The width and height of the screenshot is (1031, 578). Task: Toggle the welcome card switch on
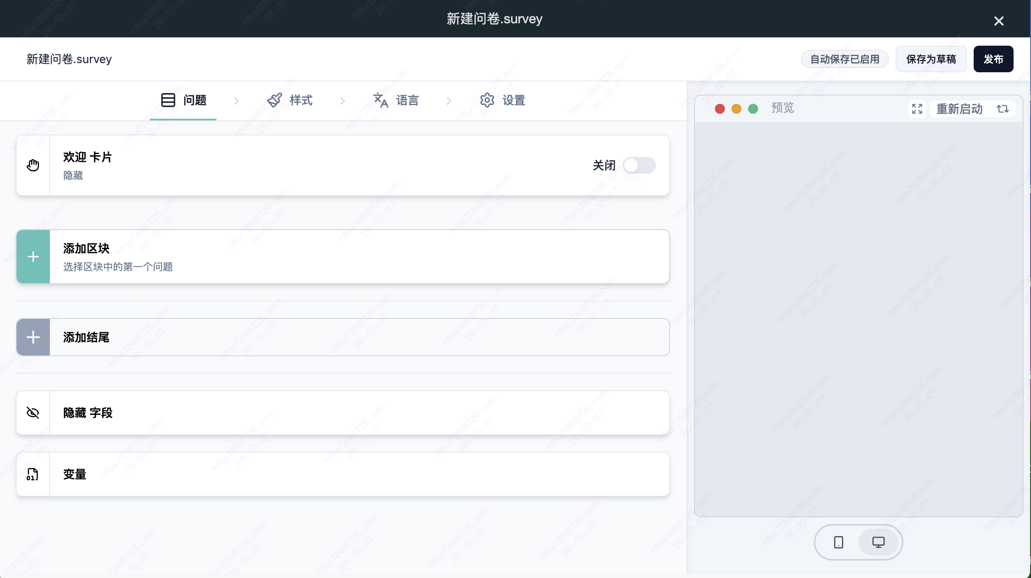click(x=639, y=165)
